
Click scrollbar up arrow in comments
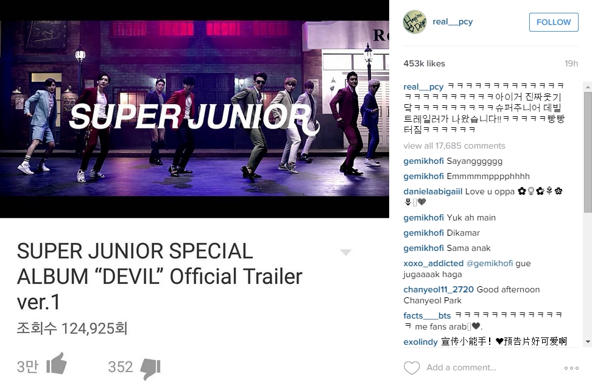coord(588,87)
